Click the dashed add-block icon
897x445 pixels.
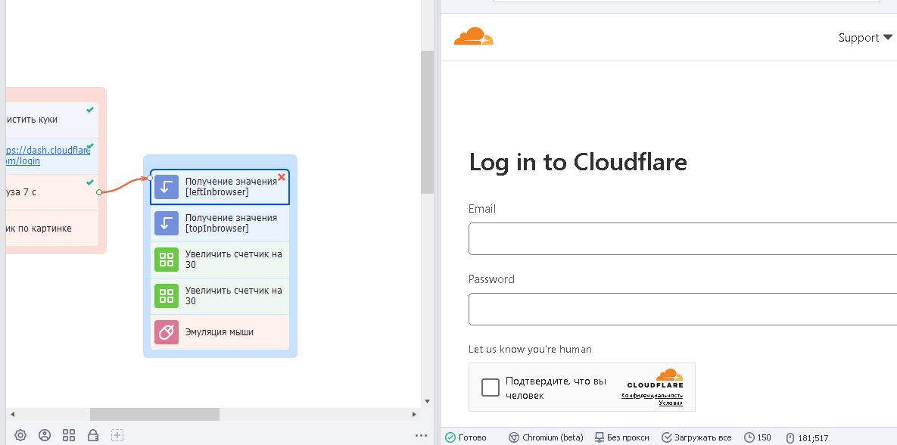117,435
